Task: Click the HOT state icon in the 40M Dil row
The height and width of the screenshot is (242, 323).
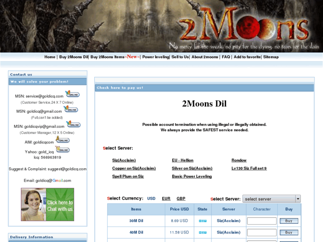Action: pyautogui.click(x=203, y=233)
